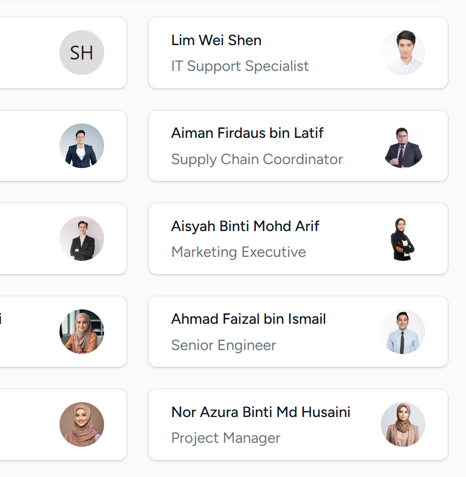Image resolution: width=466 pixels, height=477 pixels.
Task: Open the avatar left of Aisyah's card
Action: pyautogui.click(x=82, y=238)
